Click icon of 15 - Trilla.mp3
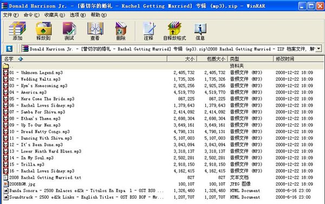This screenshot has height=204, width=325. point(6,164)
